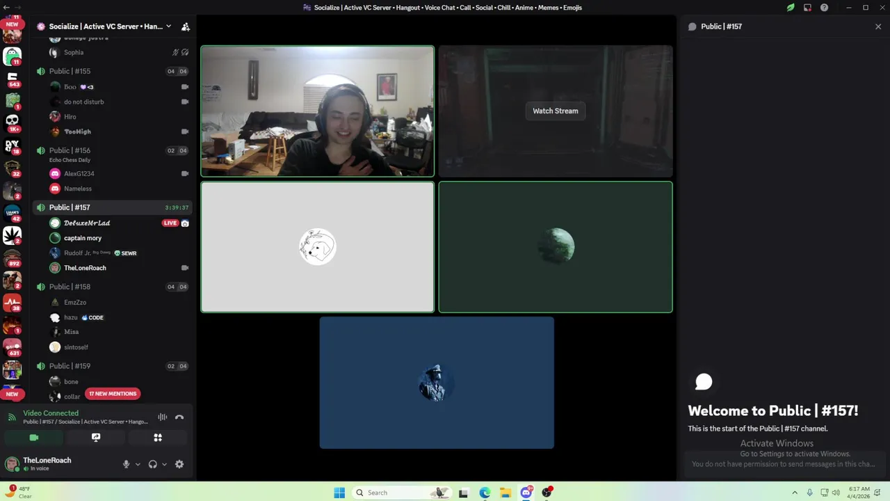
Task: Toggle microphone mute
Action: [x=126, y=464]
